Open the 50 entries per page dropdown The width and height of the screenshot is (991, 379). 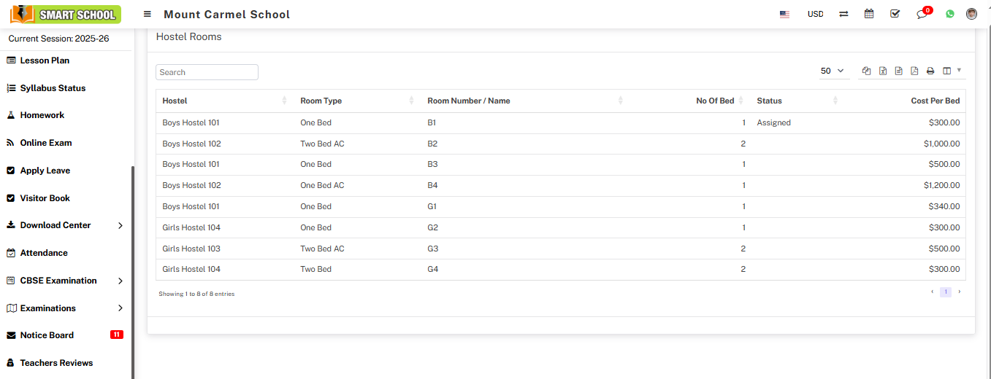coord(832,71)
